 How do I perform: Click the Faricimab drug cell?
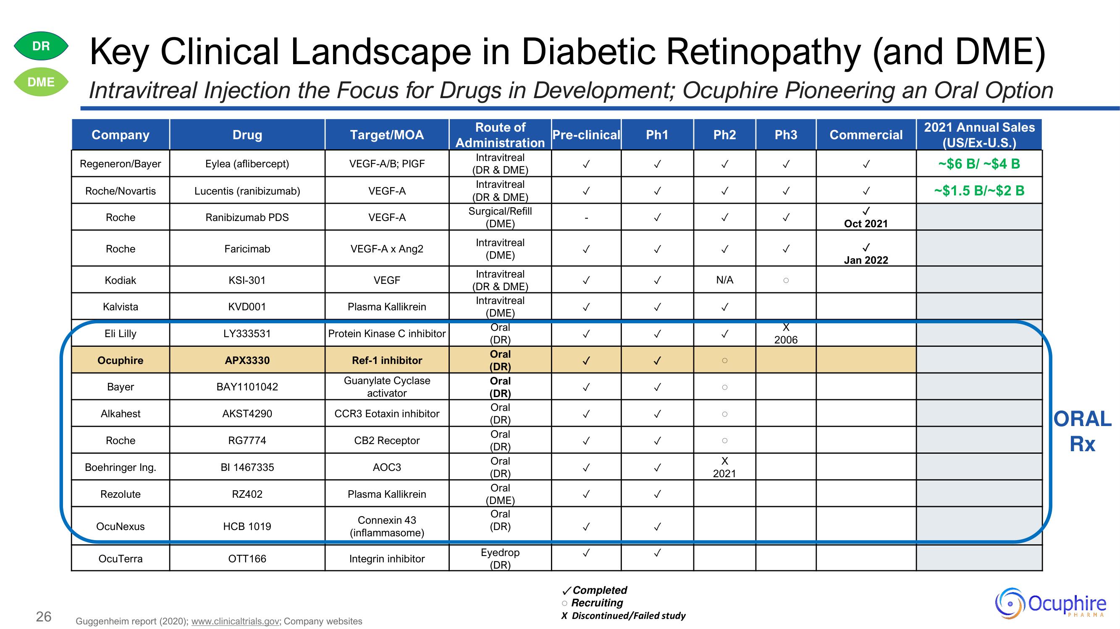click(x=247, y=249)
